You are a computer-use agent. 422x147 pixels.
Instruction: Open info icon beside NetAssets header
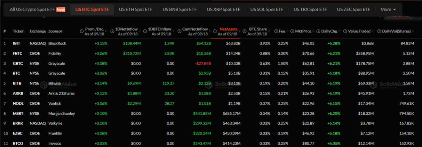point(215,31)
